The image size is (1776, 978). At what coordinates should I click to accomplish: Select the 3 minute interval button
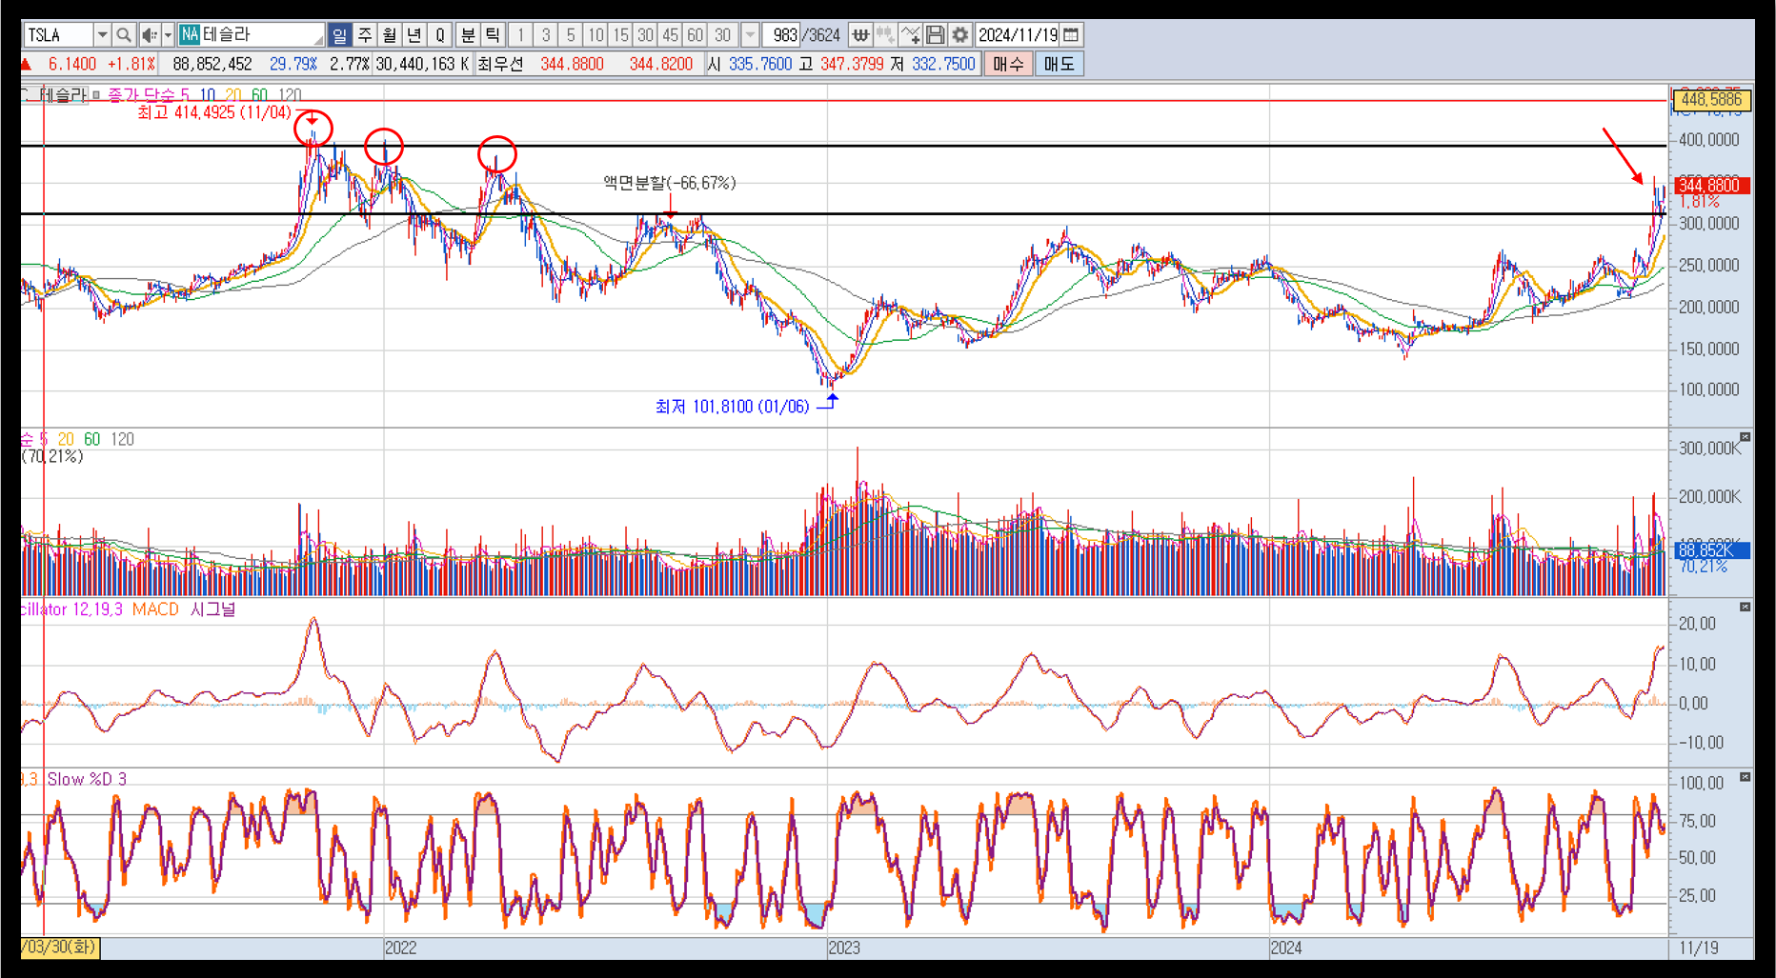point(545,35)
